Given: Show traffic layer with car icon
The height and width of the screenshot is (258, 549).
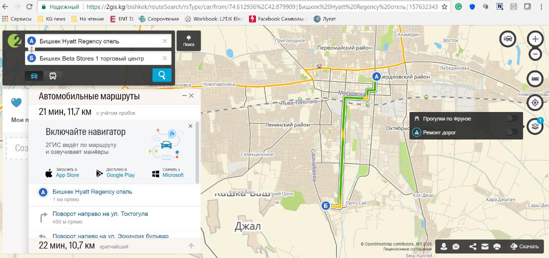Looking at the screenshot, I should pos(507,39).
